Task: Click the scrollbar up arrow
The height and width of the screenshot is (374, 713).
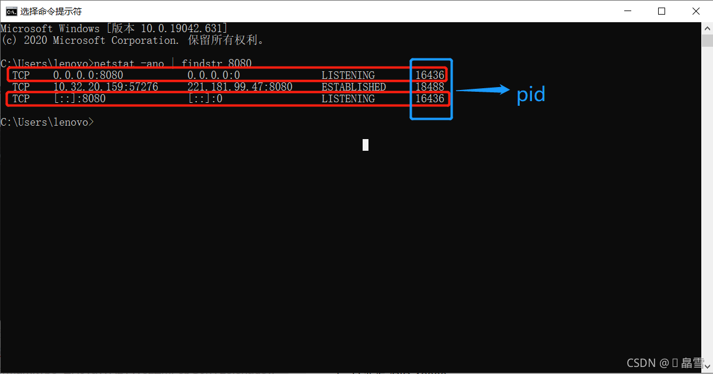Action: [707, 27]
